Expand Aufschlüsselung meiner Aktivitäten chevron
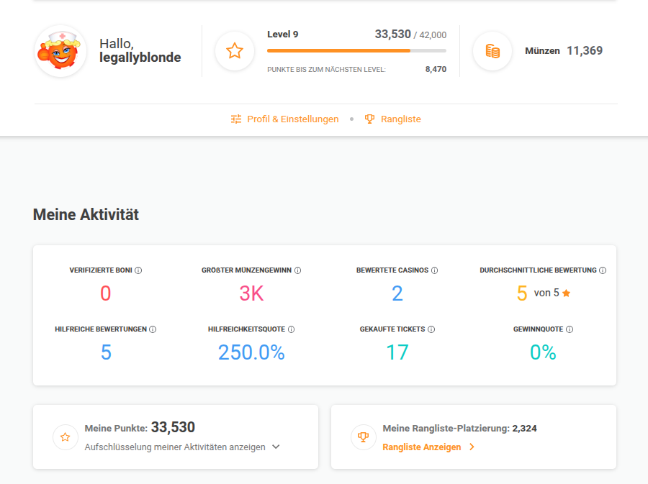The image size is (648, 484). 276,447
